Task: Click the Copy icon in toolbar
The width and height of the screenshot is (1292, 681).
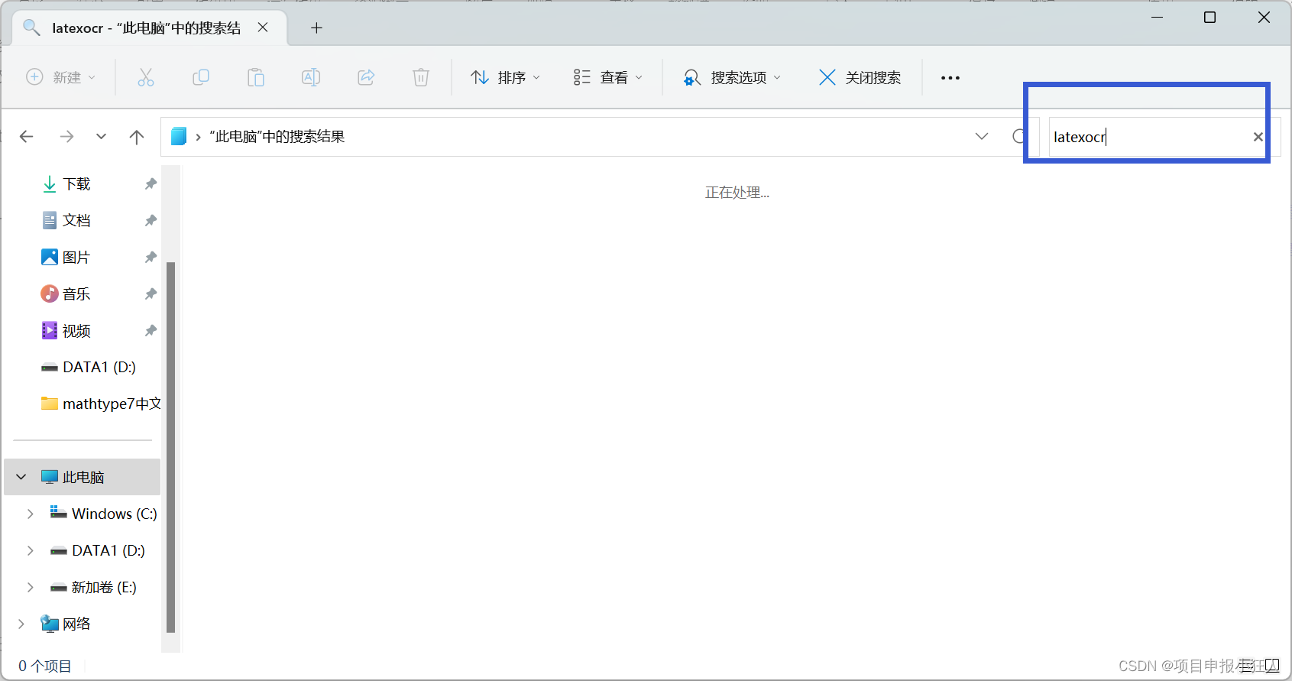Action: (200, 77)
